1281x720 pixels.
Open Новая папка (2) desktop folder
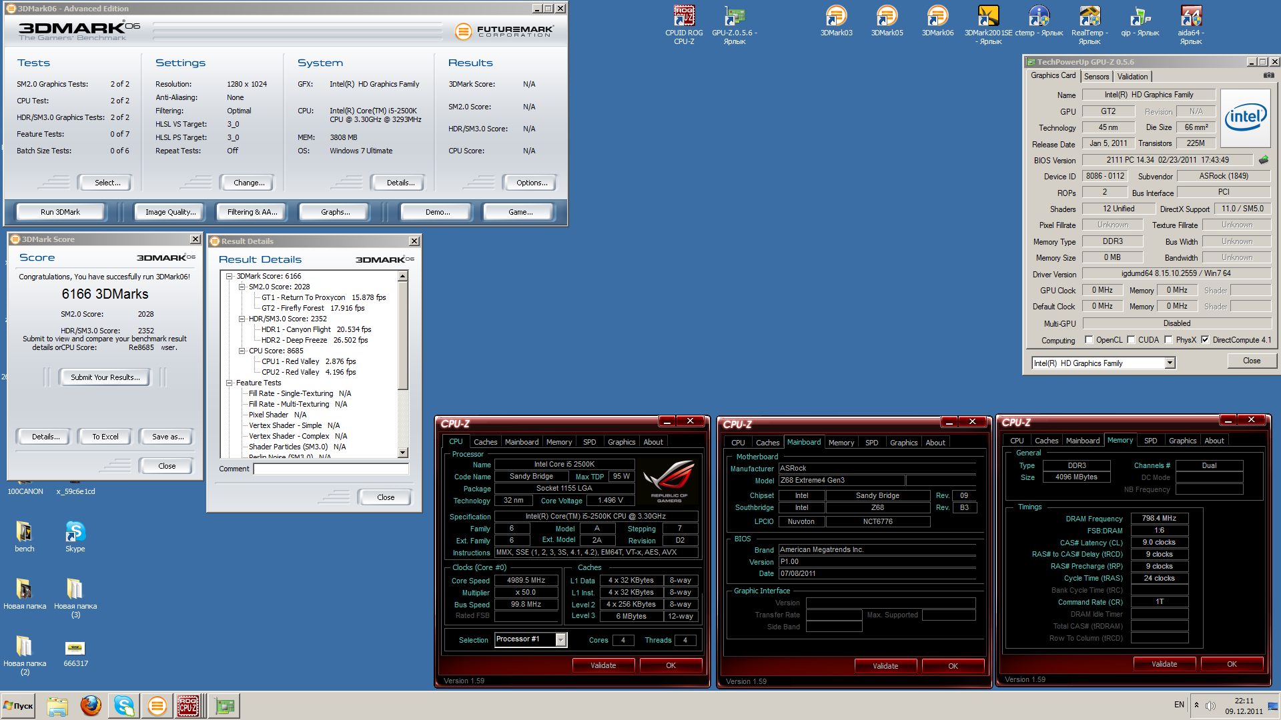tap(25, 655)
